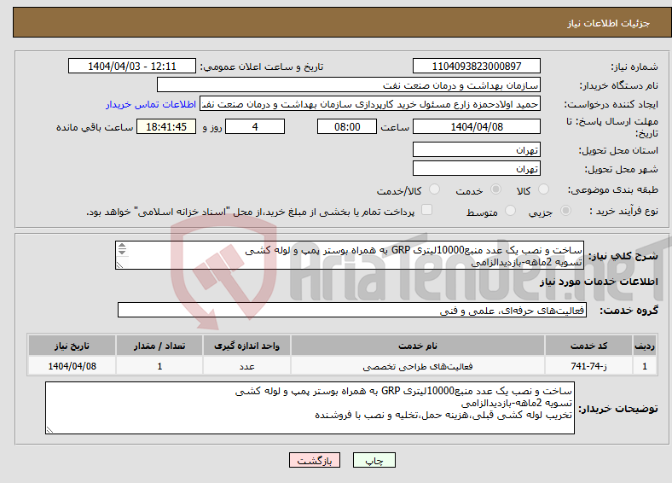The width and height of the screenshot is (672, 483).
Task: Click the تعداد / مقدار column header
Action: tap(159, 346)
